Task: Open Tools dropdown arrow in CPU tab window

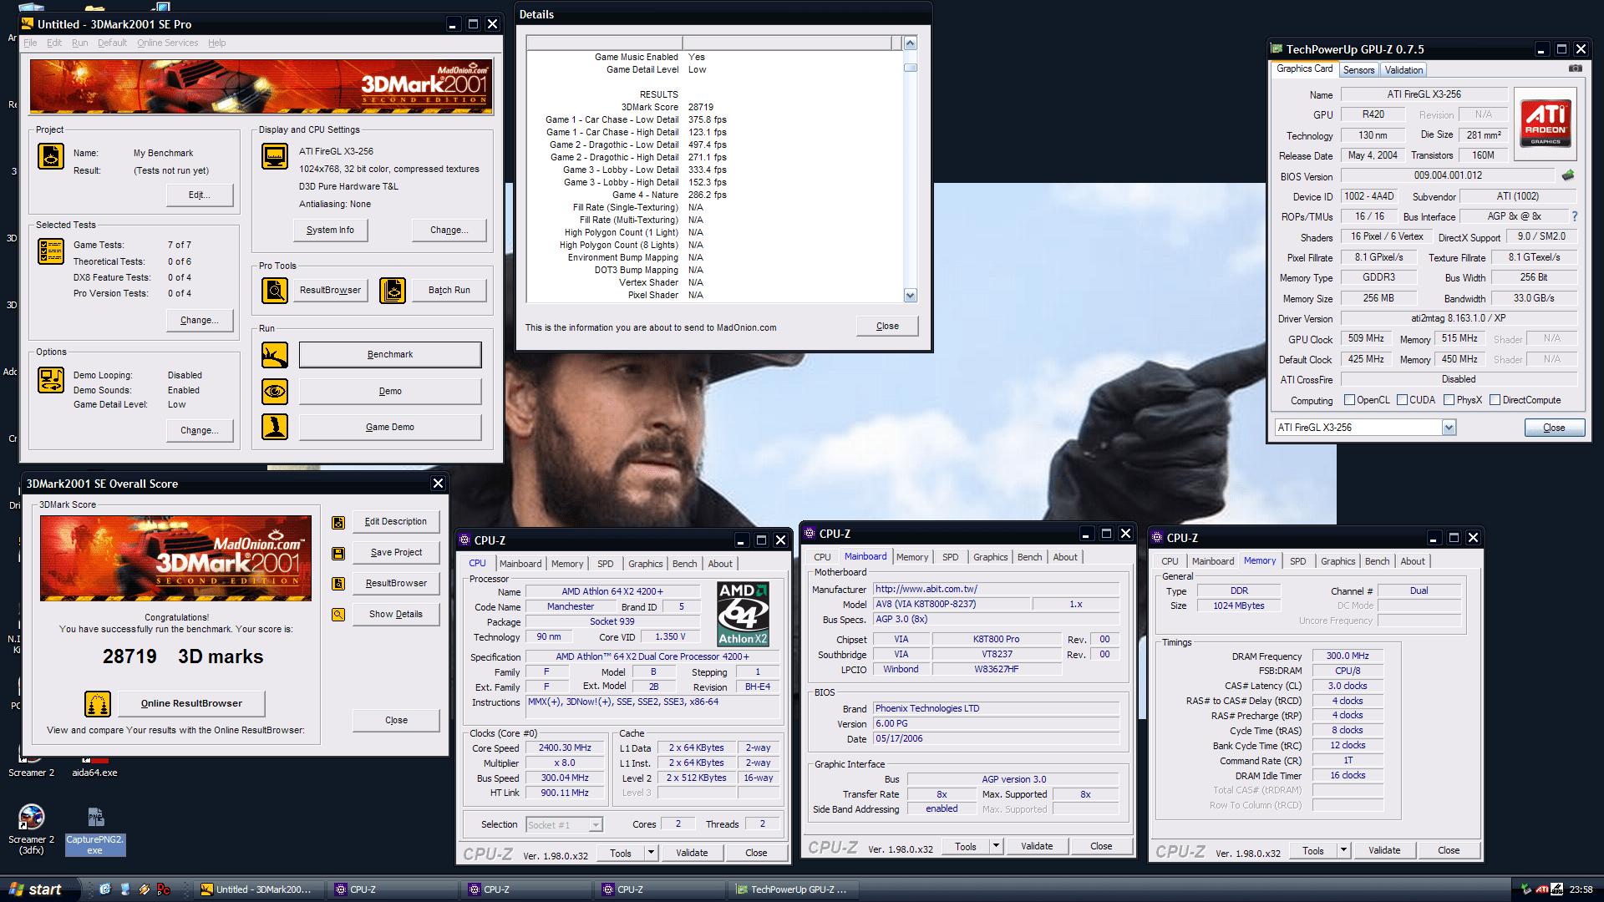Action: point(651,853)
